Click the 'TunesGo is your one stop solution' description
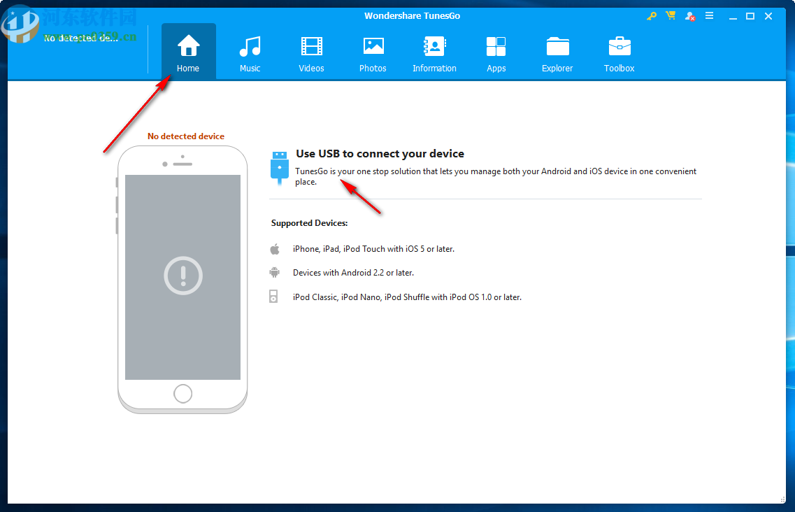The width and height of the screenshot is (795, 512). pyautogui.click(x=496, y=176)
